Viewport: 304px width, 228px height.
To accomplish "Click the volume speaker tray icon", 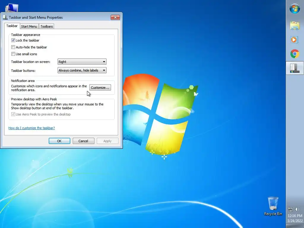I will tap(297, 209).
